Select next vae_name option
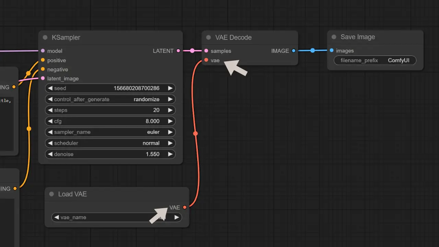This screenshot has width=439, height=247. coord(177,217)
